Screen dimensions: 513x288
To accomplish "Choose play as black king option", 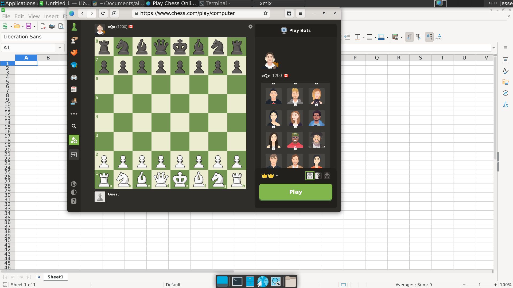I will click(327, 176).
